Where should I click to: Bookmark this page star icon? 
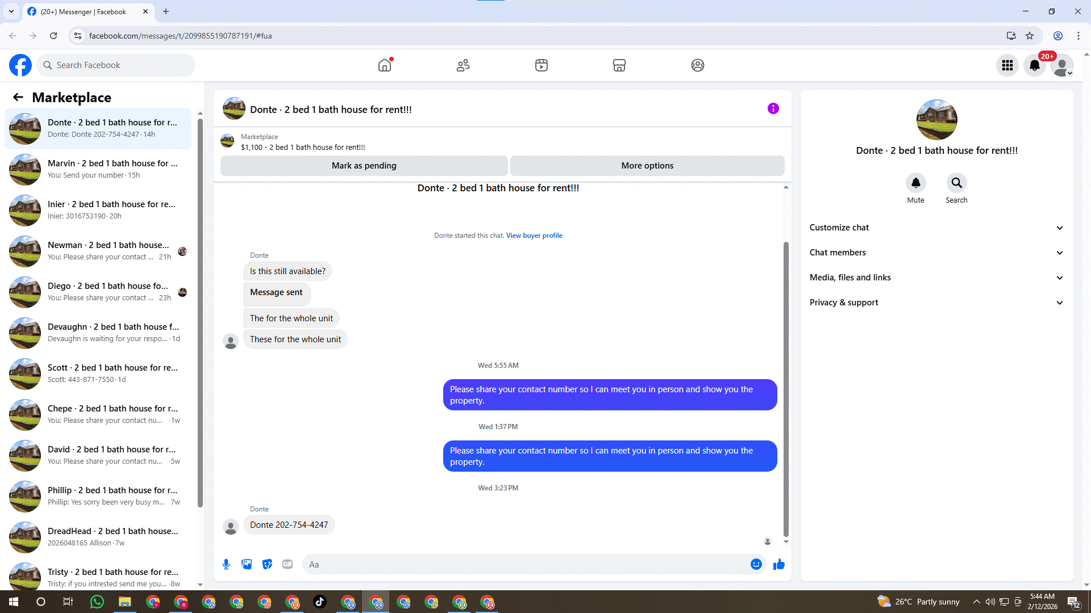(x=1030, y=36)
